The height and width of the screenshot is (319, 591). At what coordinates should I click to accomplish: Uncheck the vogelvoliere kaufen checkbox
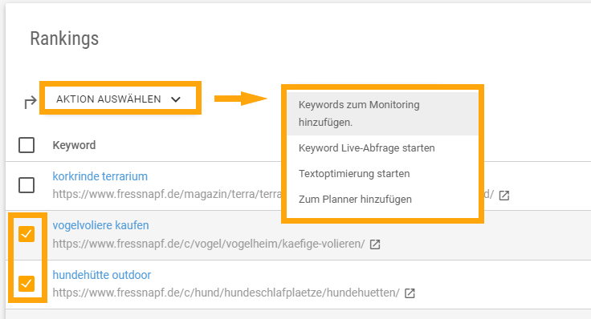26,234
